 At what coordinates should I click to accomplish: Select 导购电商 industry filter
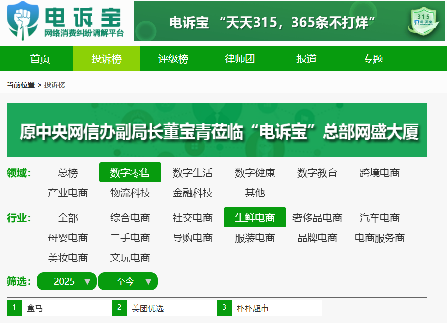[x=192, y=238]
